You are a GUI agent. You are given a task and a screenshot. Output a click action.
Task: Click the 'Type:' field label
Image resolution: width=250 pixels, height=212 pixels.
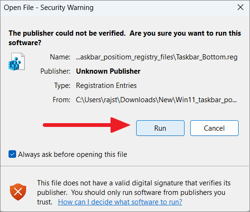click(62, 86)
